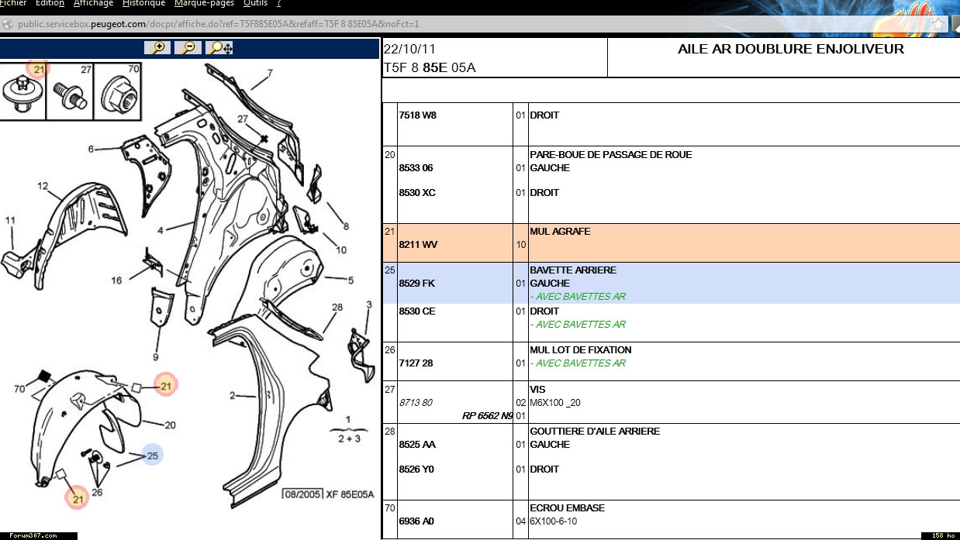Image resolution: width=960 pixels, height=540 pixels.
Task: Click part number 8525 AA
Action: coord(417,445)
